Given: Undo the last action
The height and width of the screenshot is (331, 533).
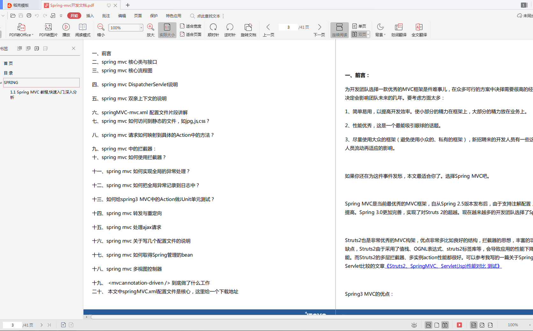Looking at the screenshot, I should 37,16.
